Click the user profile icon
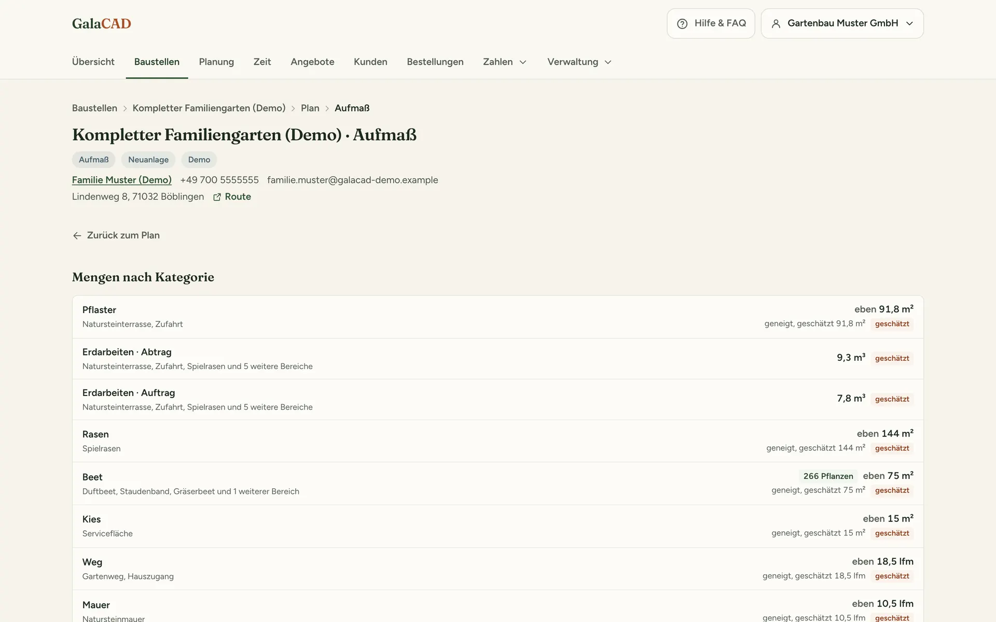The width and height of the screenshot is (996, 622). [x=776, y=23]
